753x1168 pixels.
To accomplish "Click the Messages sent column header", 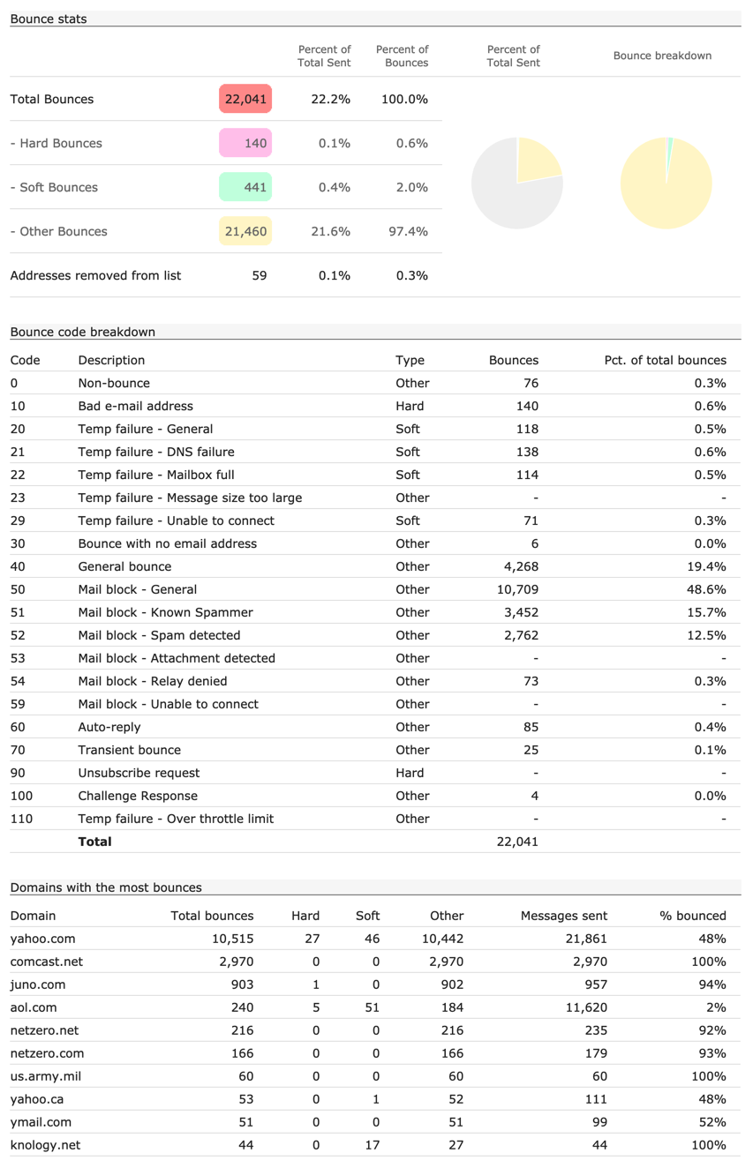I will click(563, 916).
